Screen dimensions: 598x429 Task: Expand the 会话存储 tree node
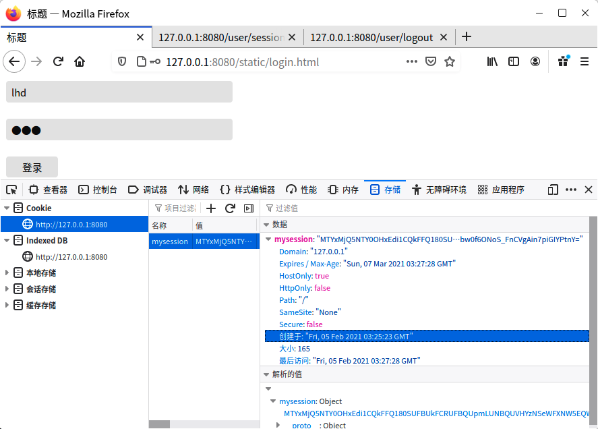tap(7, 289)
